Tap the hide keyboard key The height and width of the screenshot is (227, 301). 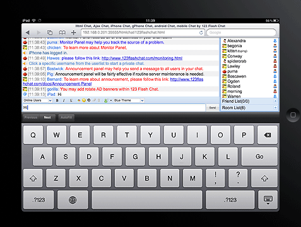[268, 200]
